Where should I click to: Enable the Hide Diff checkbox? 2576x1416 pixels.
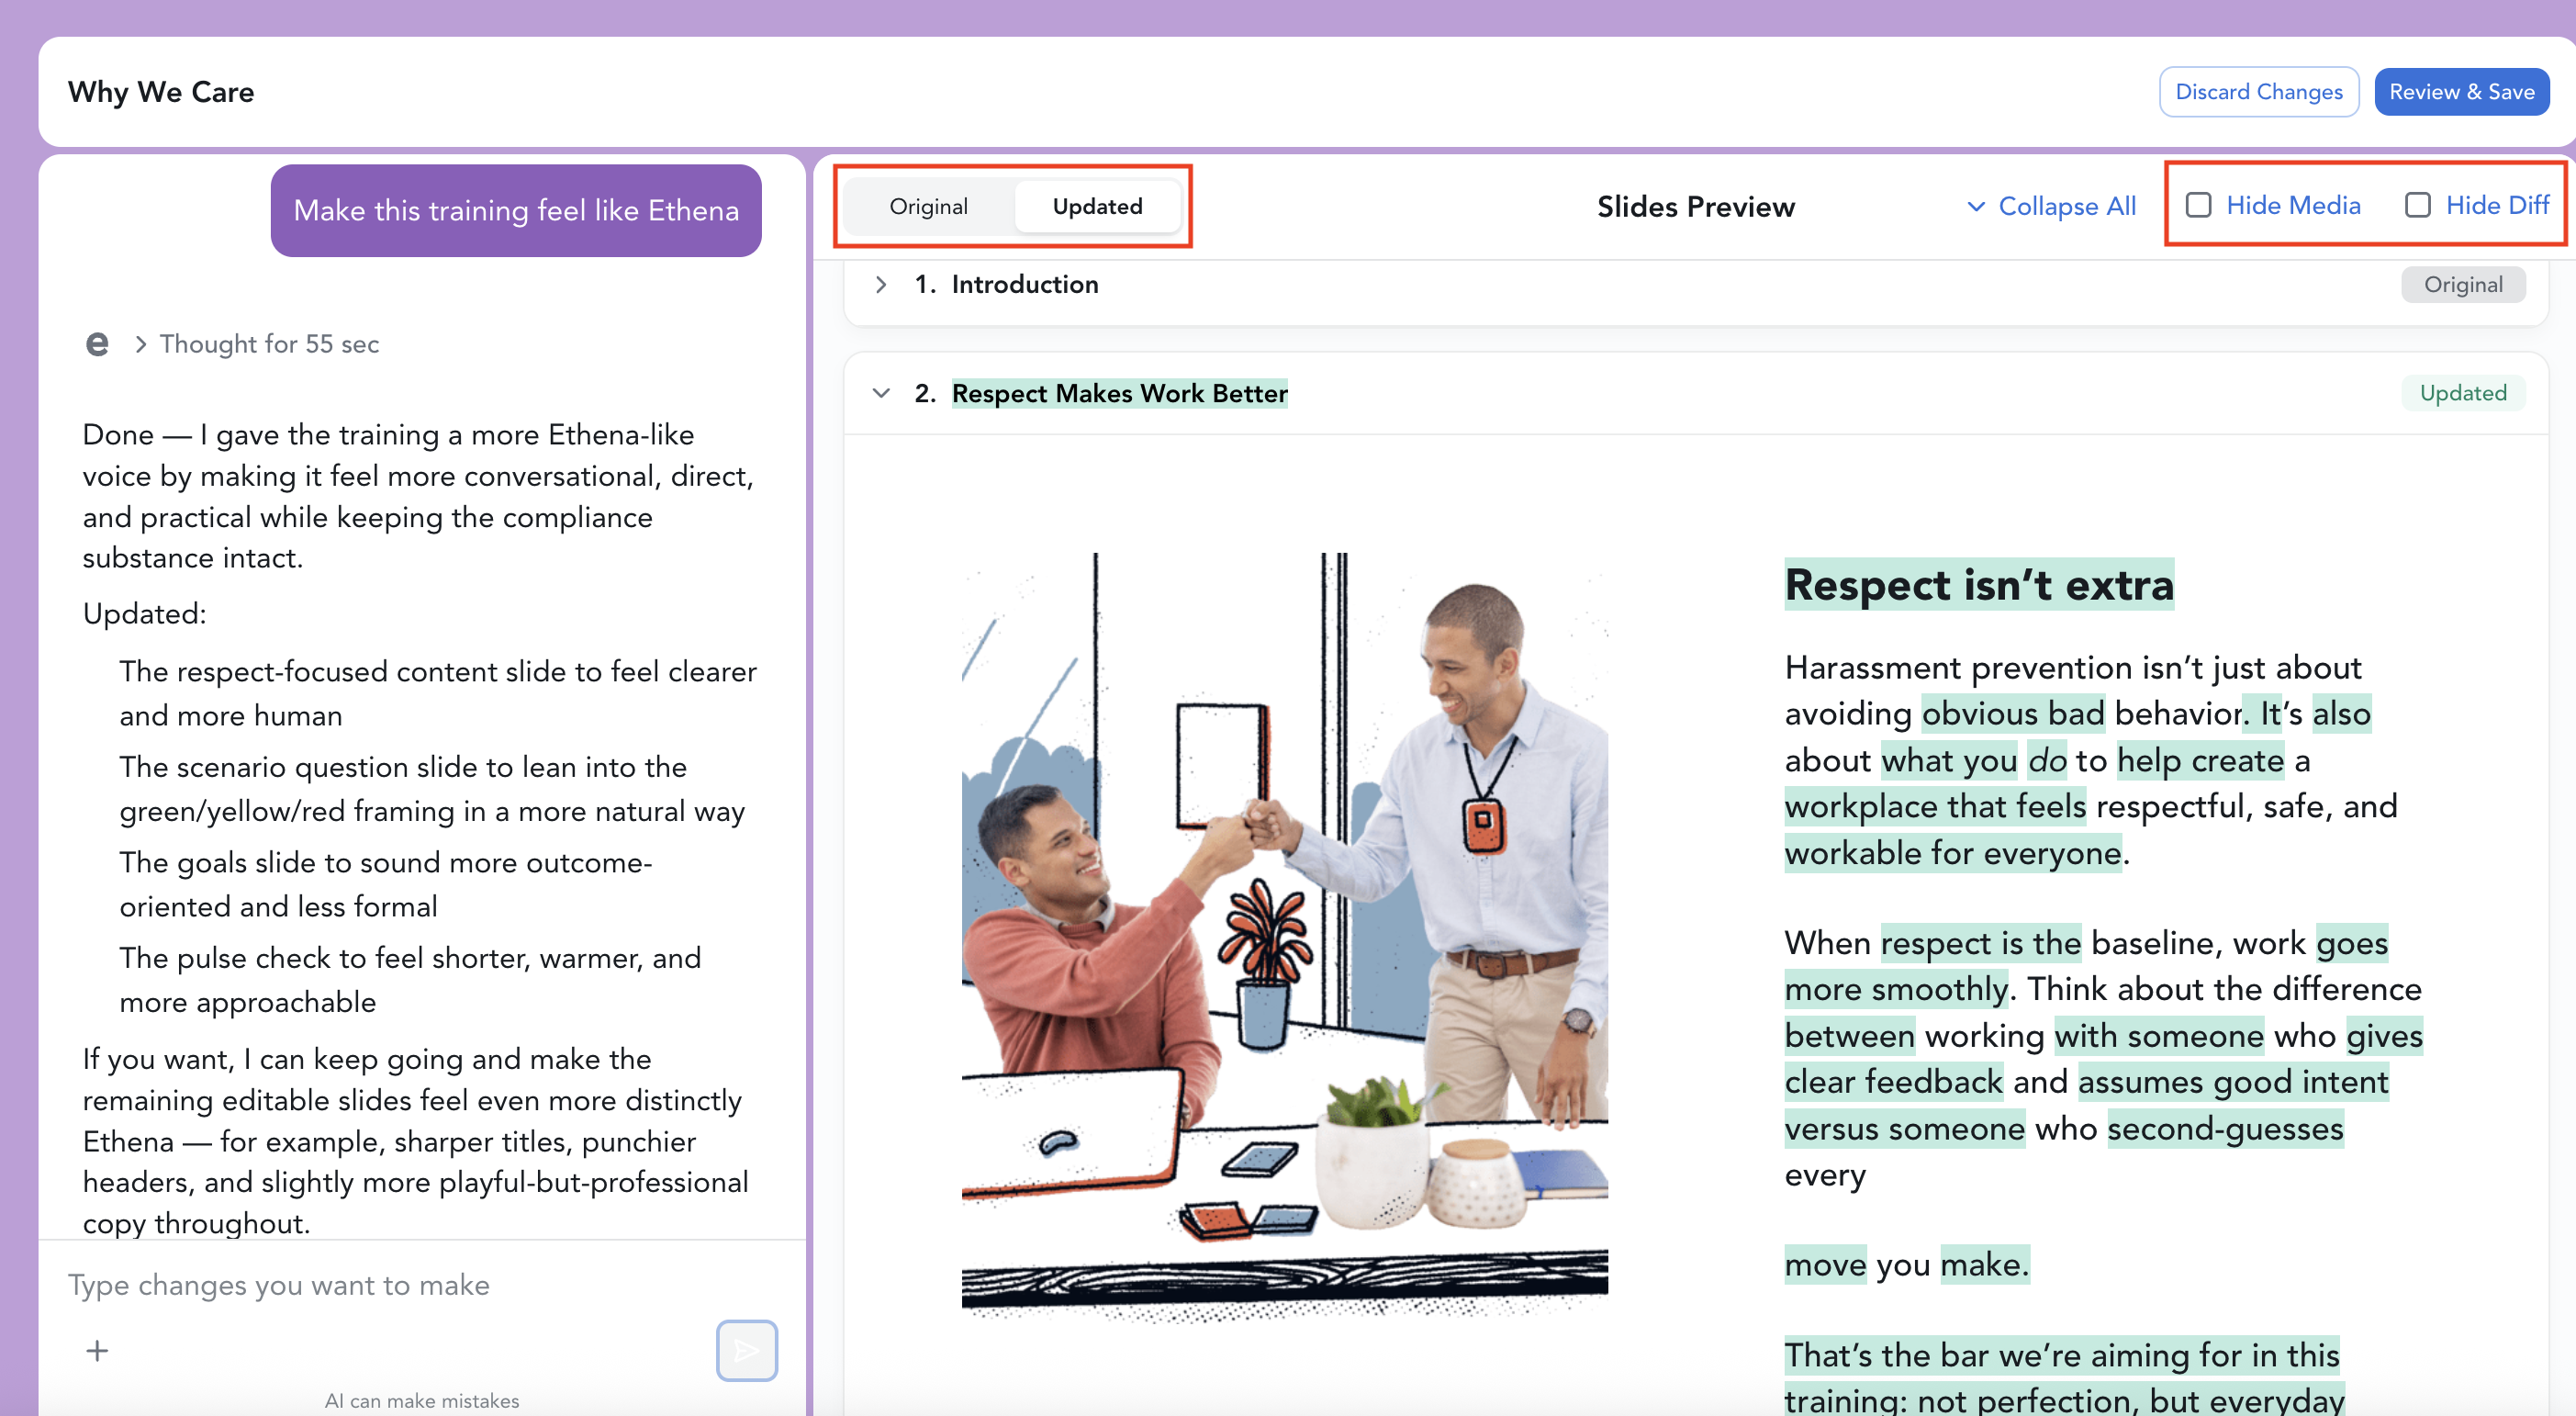(x=2417, y=206)
